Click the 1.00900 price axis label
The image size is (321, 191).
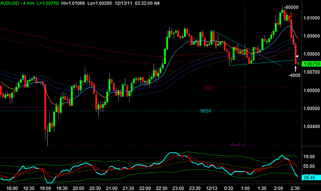pos(311,36)
